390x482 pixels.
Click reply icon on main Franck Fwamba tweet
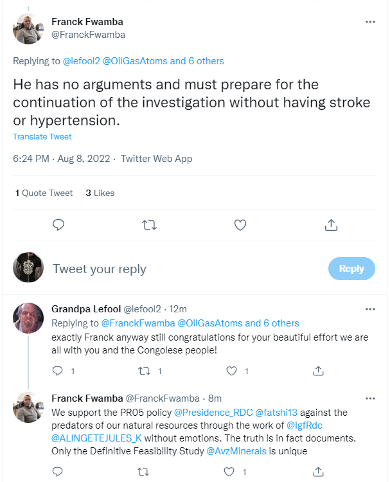pyautogui.click(x=58, y=225)
